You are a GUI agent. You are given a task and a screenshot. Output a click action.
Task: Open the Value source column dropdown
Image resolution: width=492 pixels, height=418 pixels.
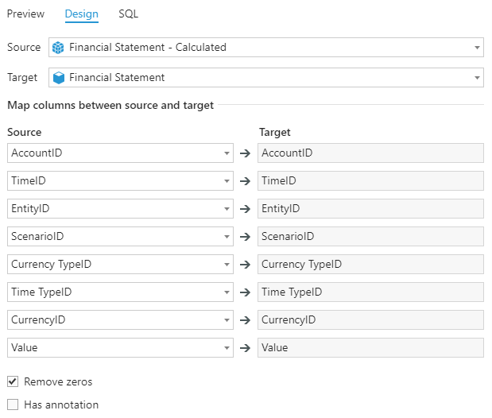coord(226,348)
